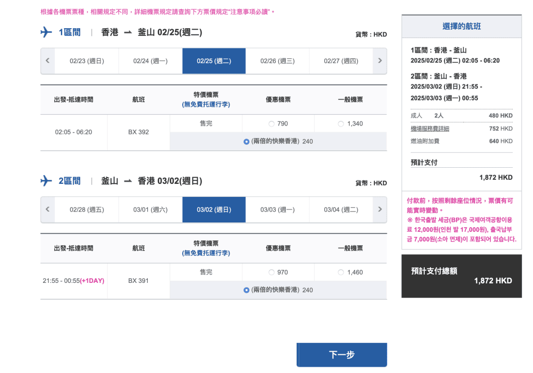Open the 機場服務費詳細 details link

point(430,129)
